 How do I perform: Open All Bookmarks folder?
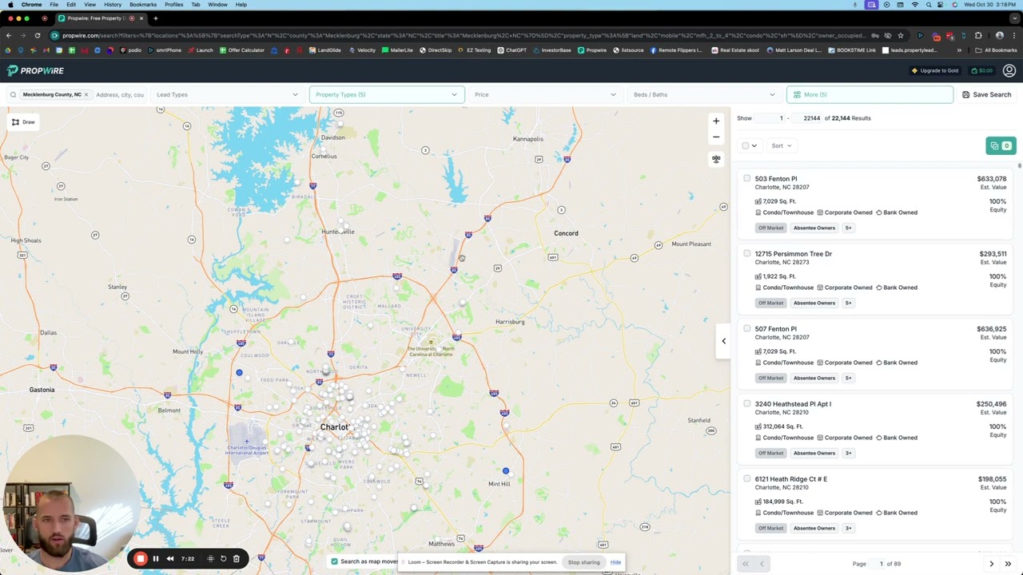coord(996,50)
